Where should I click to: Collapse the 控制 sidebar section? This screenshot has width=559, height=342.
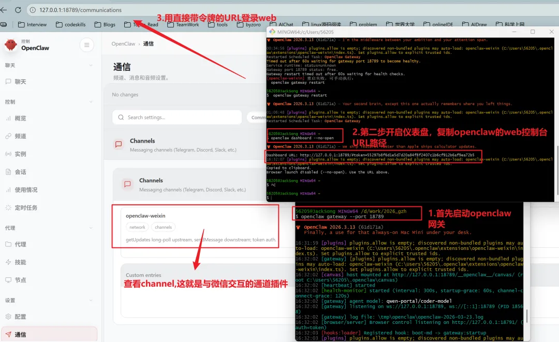point(91,102)
